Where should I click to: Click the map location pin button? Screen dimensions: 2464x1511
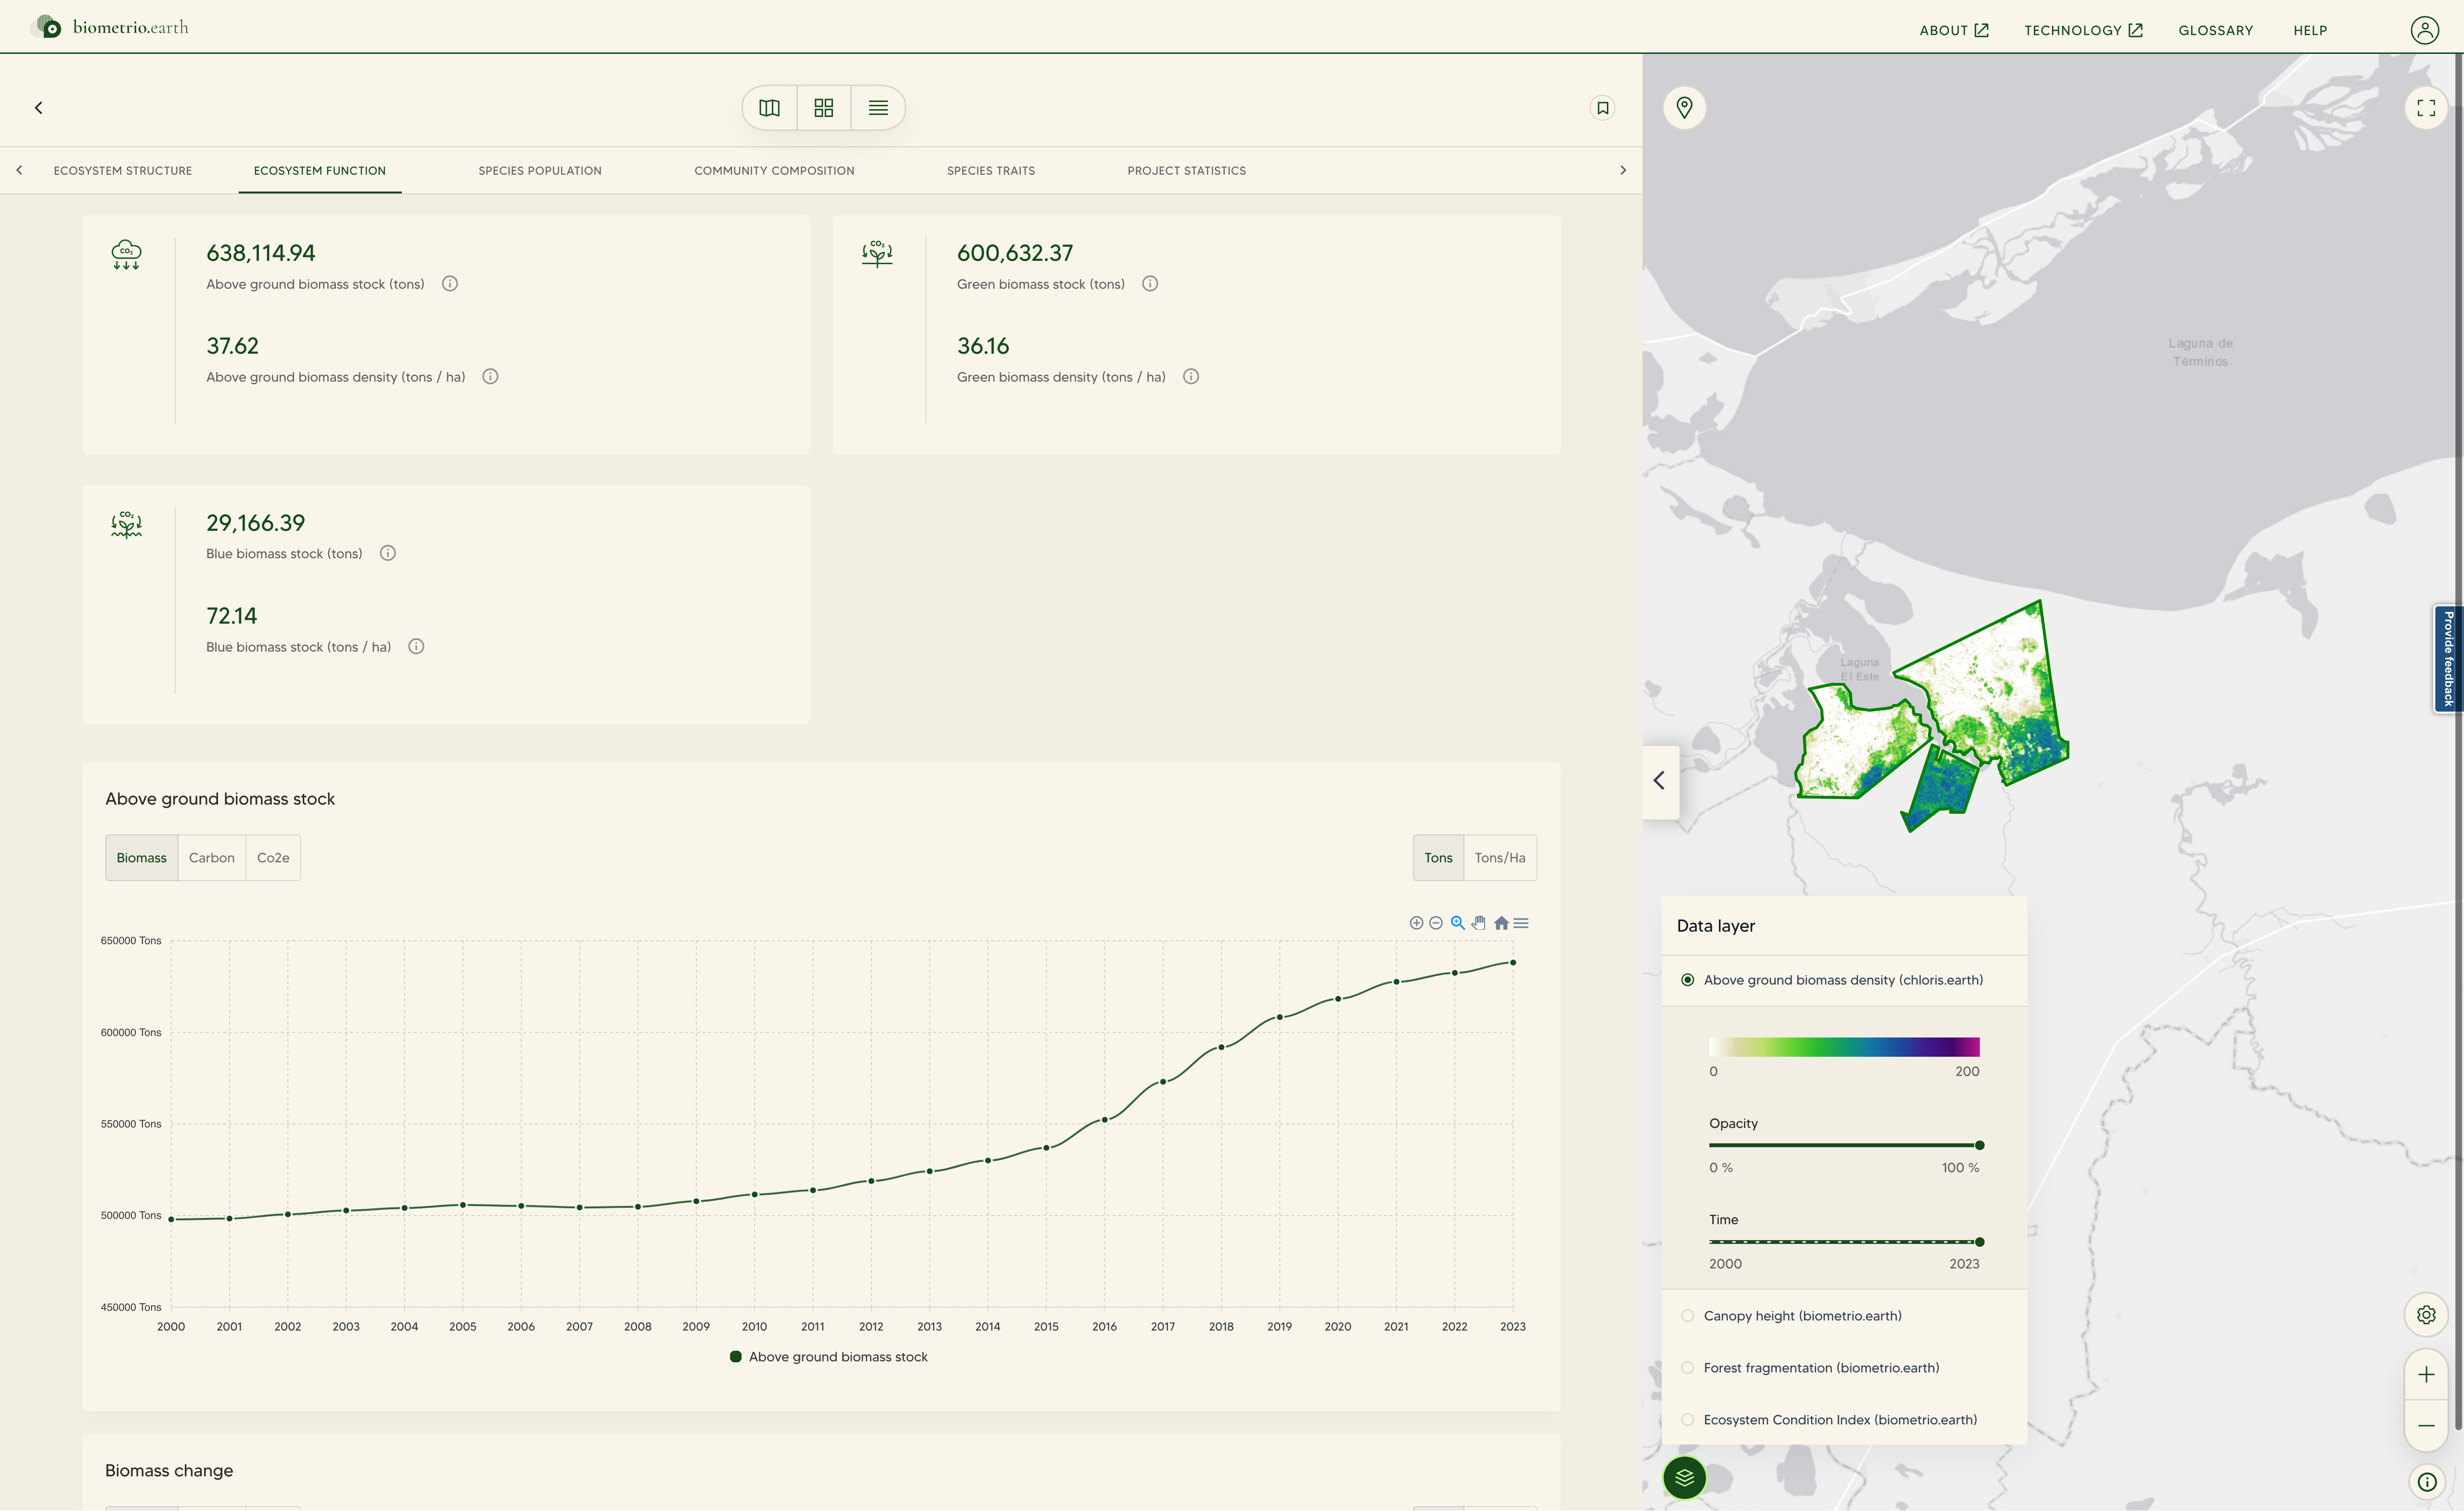tap(1684, 107)
